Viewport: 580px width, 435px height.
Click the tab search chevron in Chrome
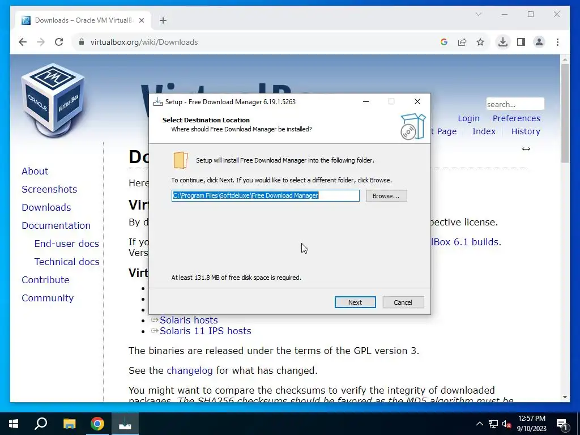pyautogui.click(x=478, y=14)
